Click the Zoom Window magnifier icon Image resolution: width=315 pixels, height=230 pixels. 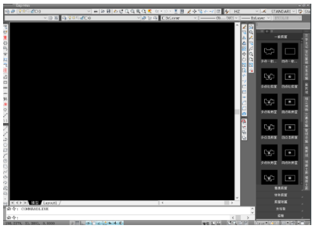pyautogui.click(x=127, y=11)
